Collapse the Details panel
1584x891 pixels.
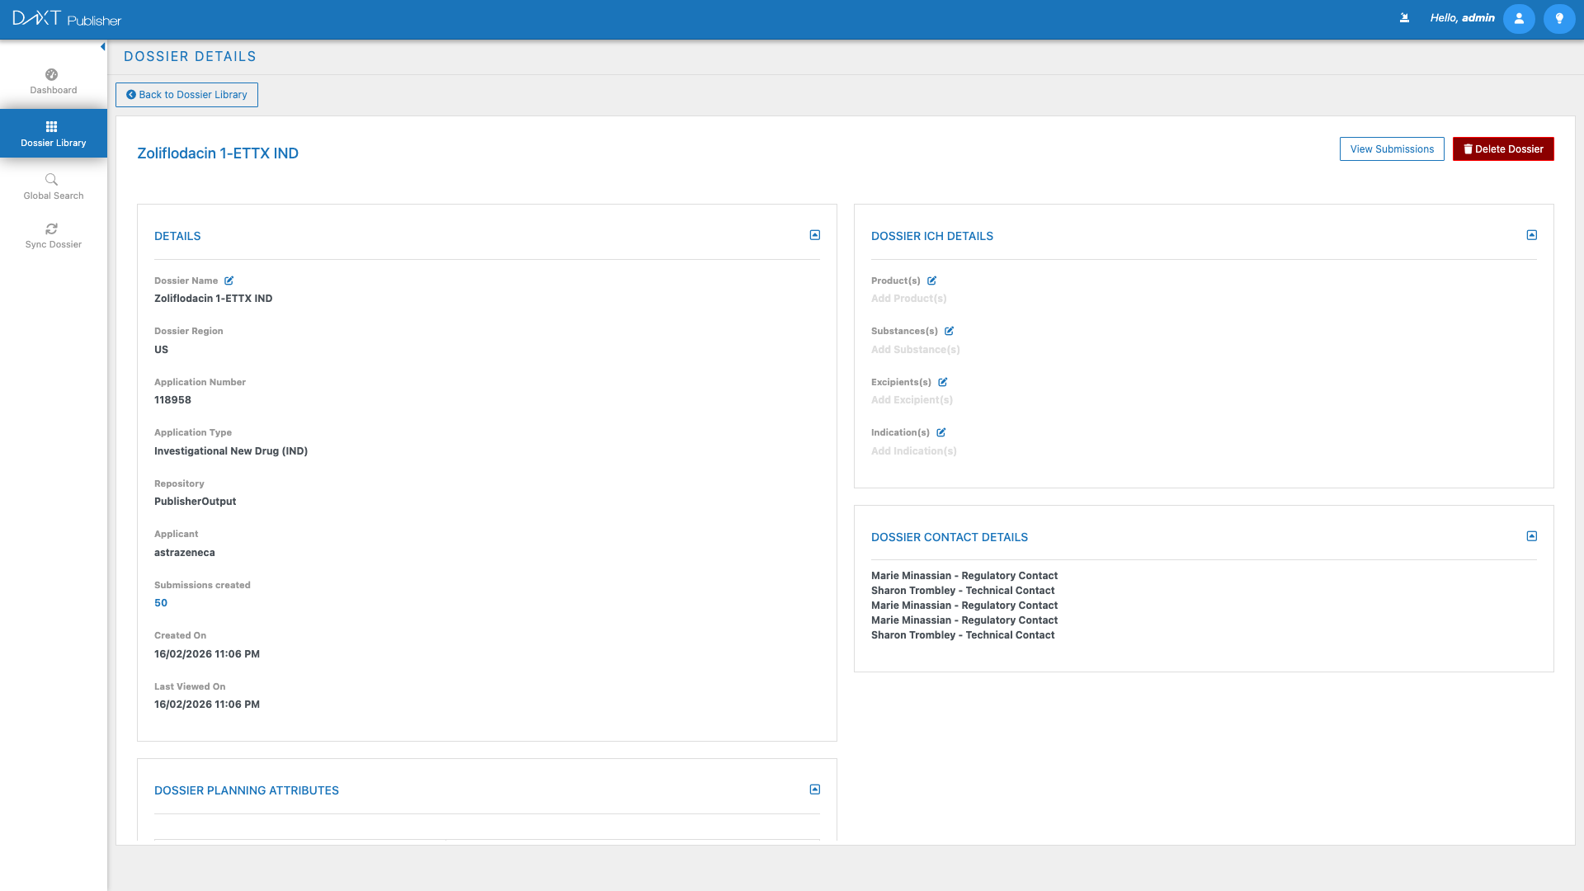pyautogui.click(x=814, y=235)
